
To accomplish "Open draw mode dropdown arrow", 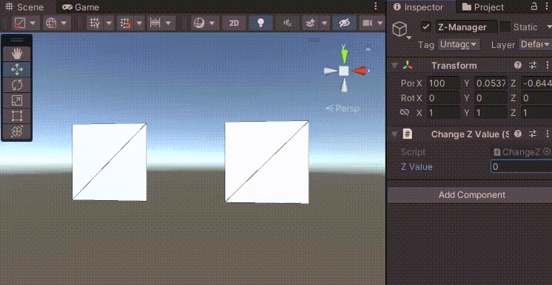I will click(33, 23).
